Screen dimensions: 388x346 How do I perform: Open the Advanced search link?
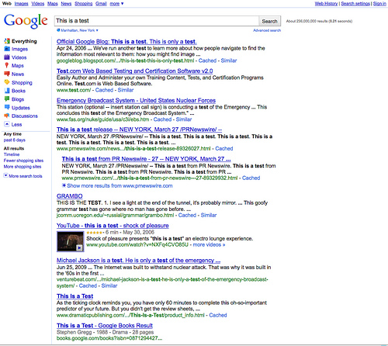click(267, 30)
